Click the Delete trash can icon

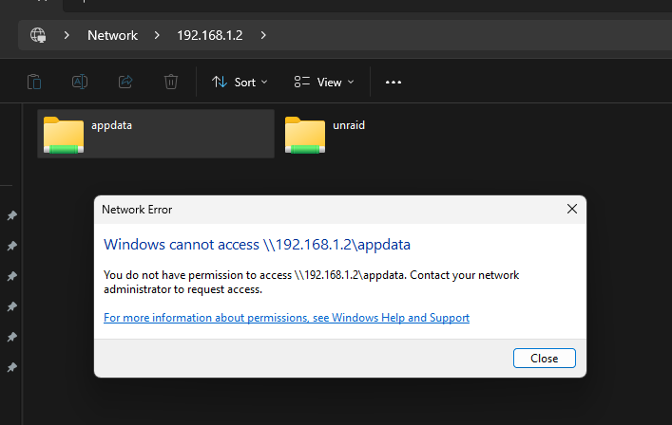coord(171,82)
